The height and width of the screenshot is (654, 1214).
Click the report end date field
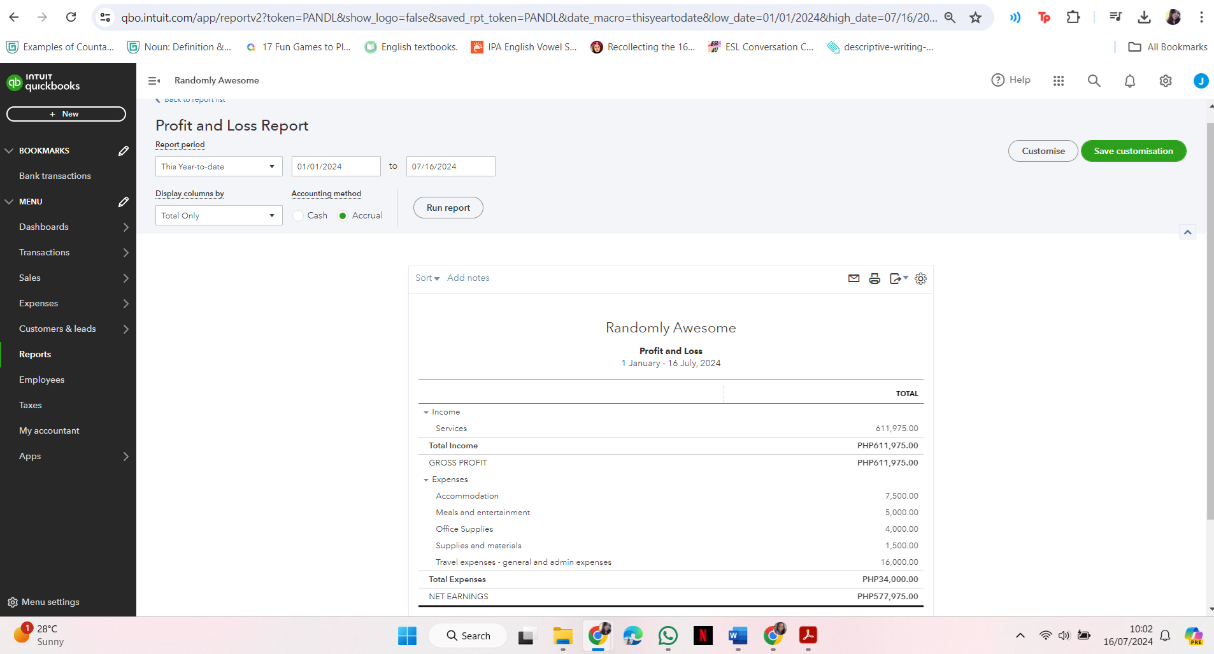[x=451, y=166]
